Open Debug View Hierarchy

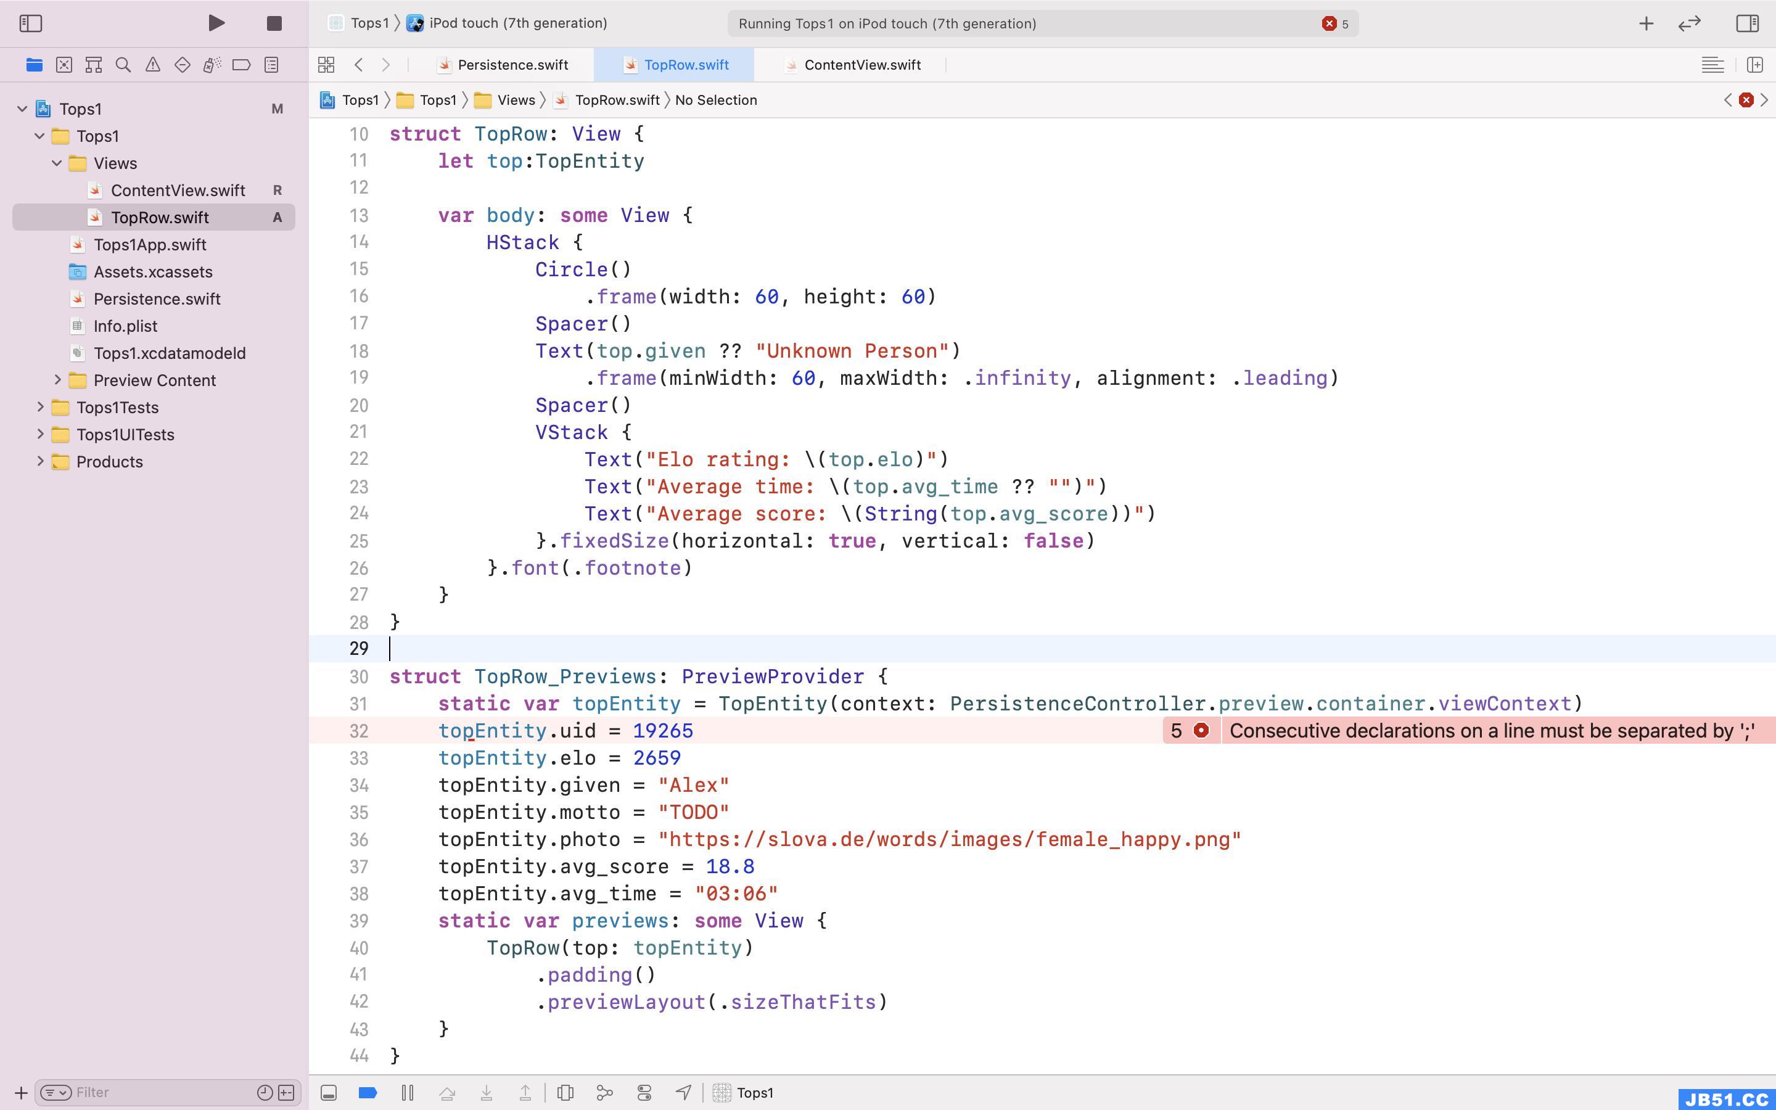pyautogui.click(x=565, y=1092)
